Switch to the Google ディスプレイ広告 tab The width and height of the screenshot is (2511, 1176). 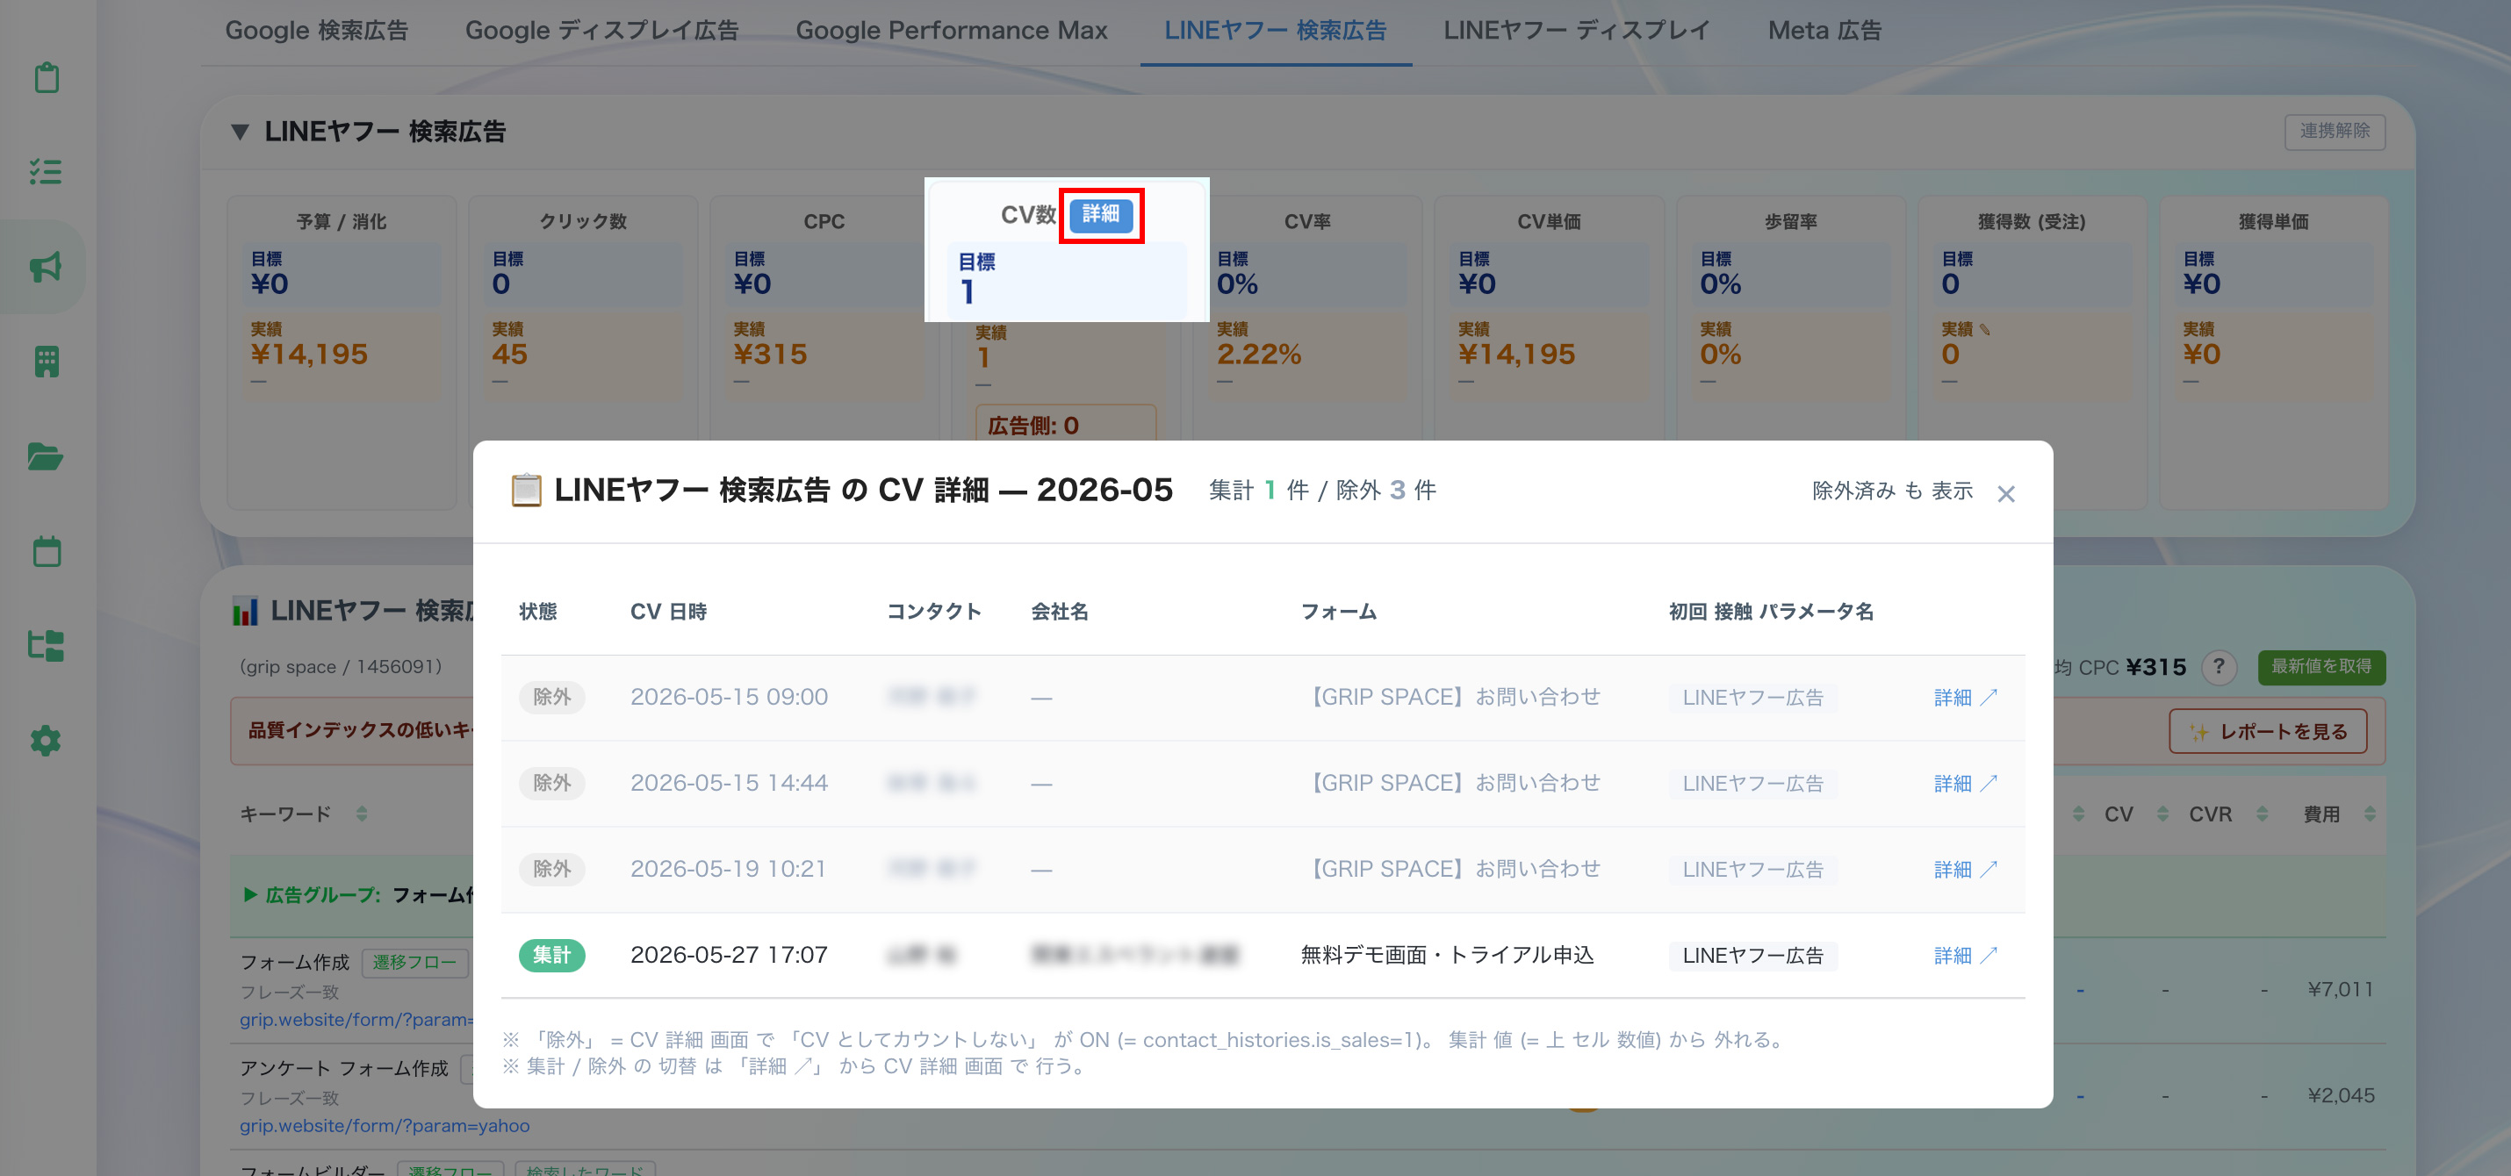(601, 30)
